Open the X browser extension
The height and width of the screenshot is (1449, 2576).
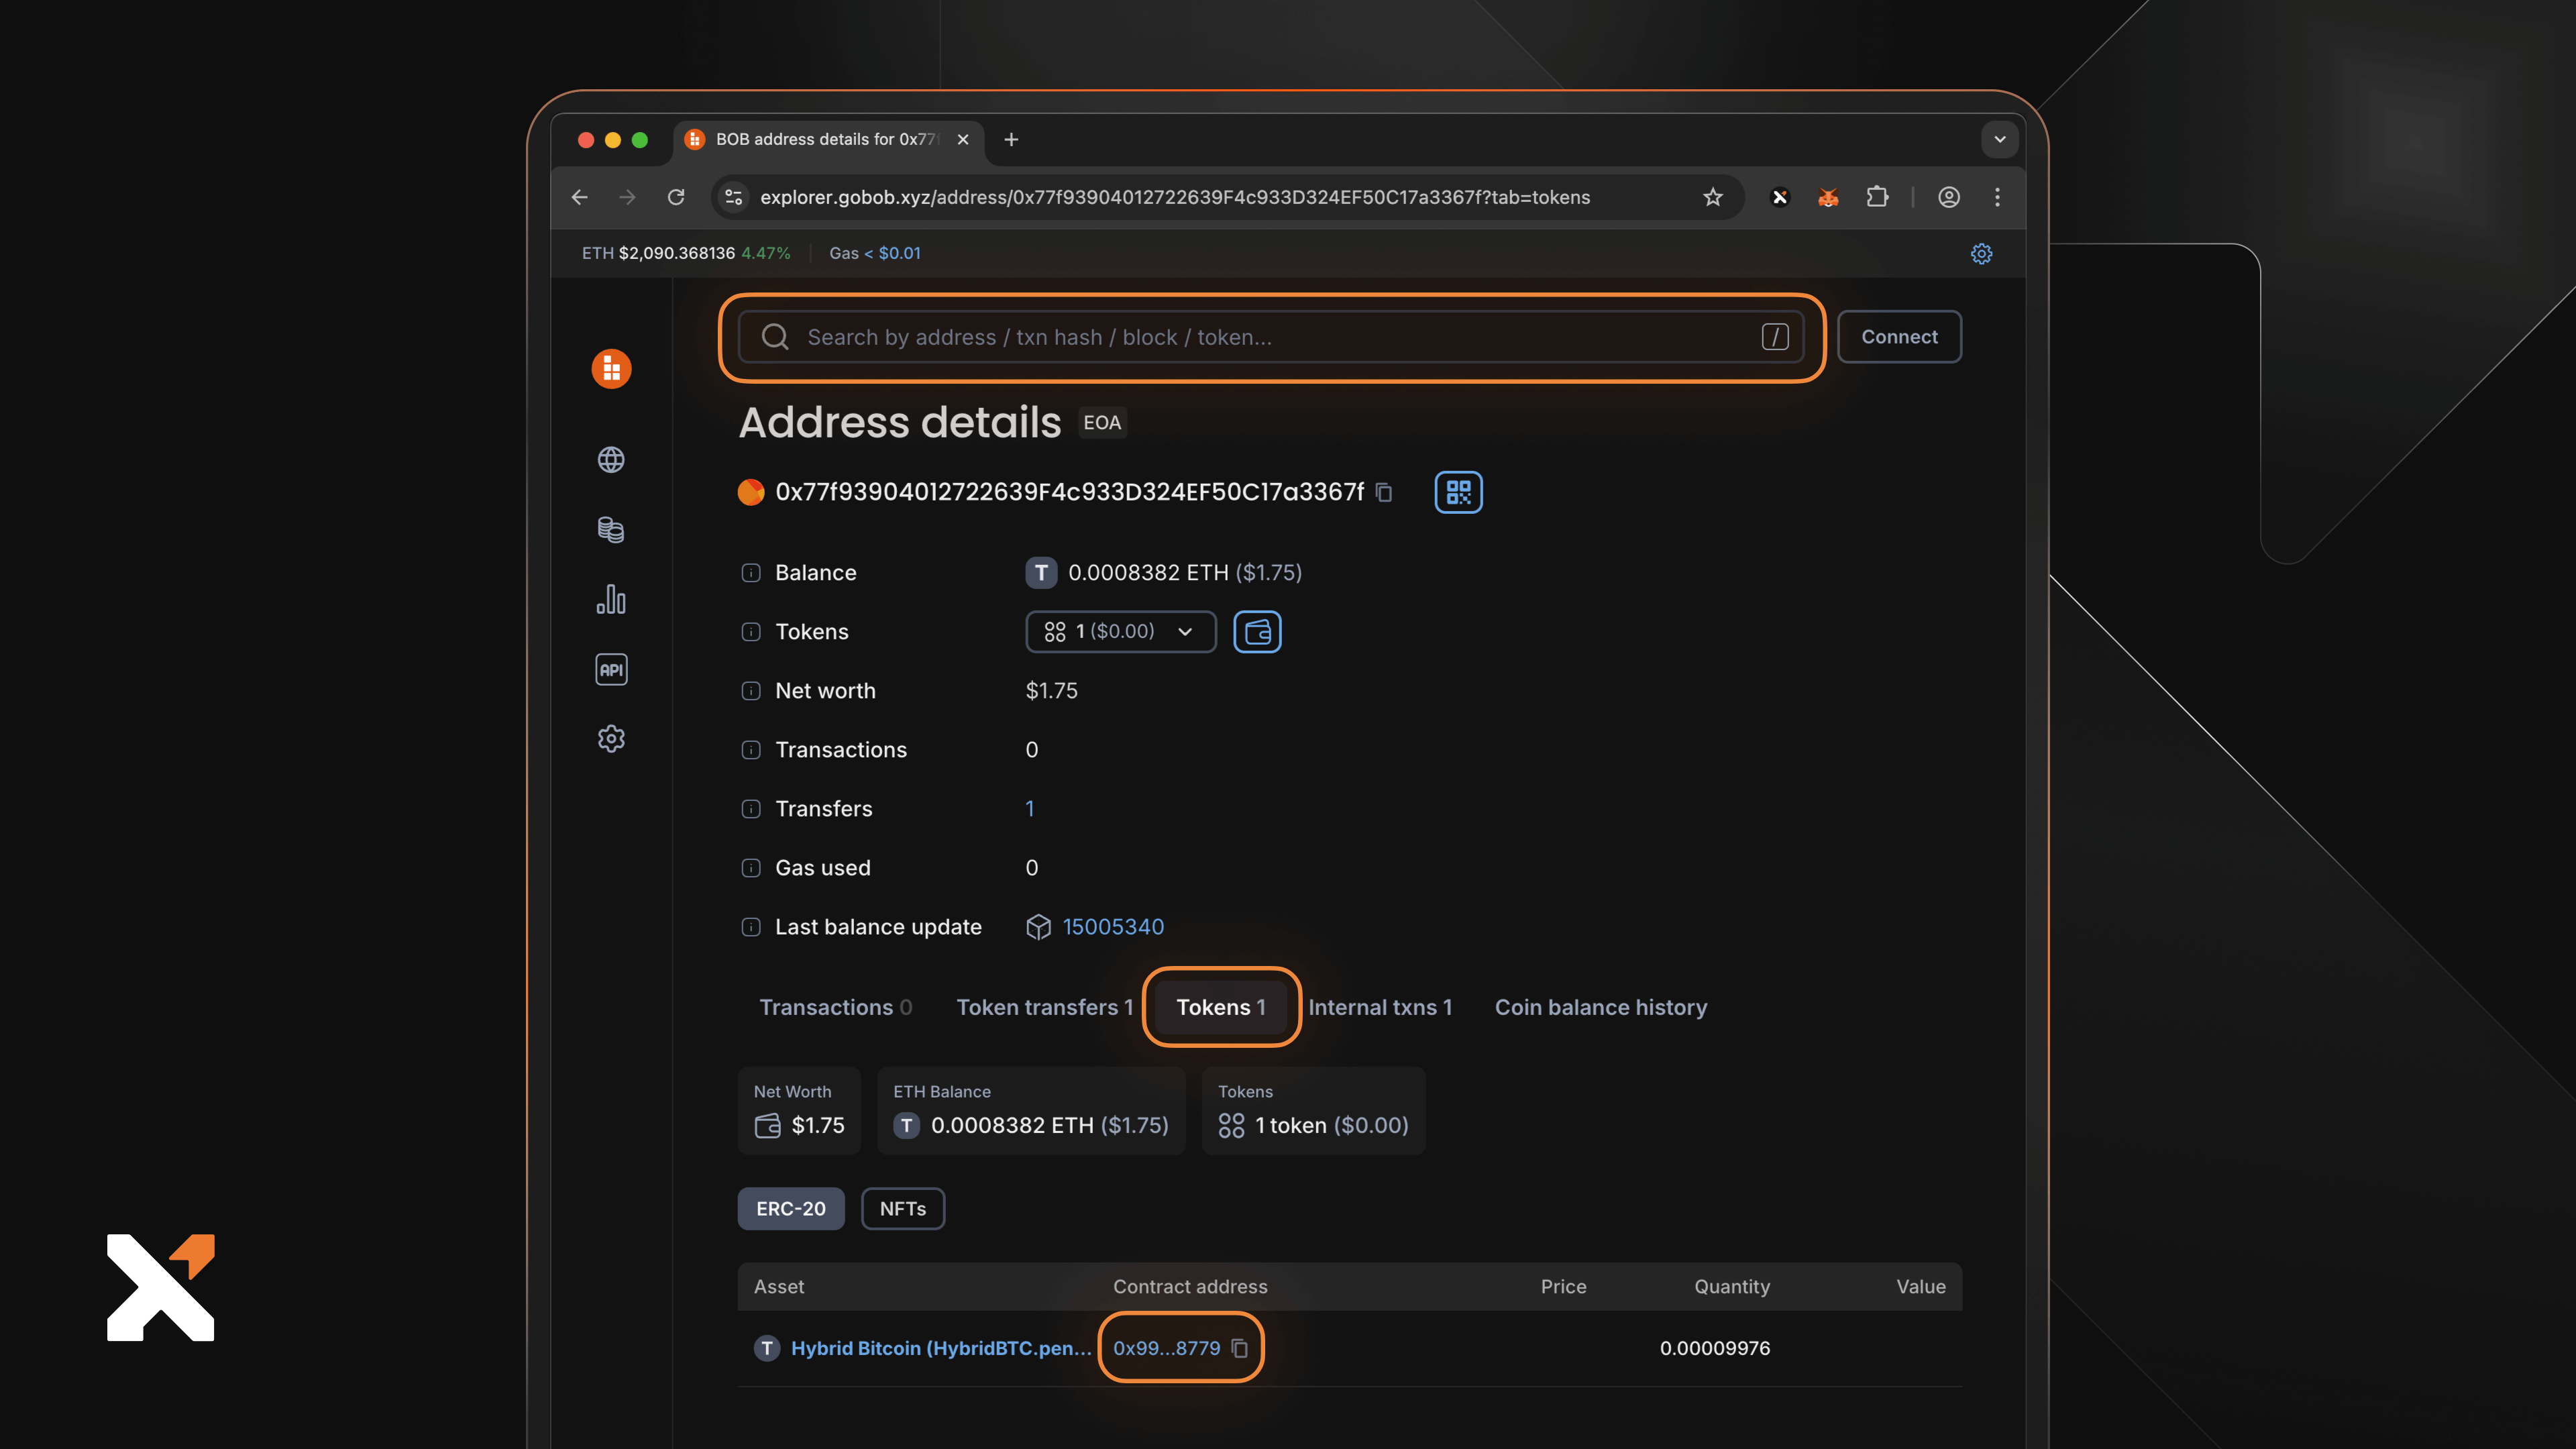(x=1779, y=197)
